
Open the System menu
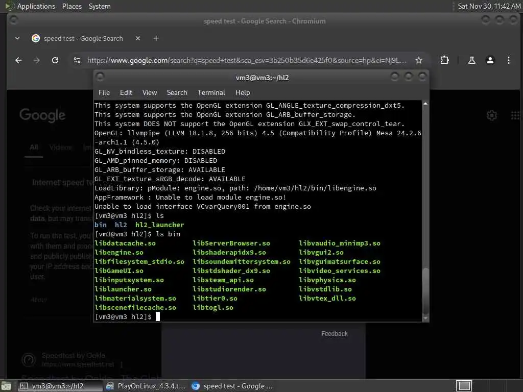(100, 6)
